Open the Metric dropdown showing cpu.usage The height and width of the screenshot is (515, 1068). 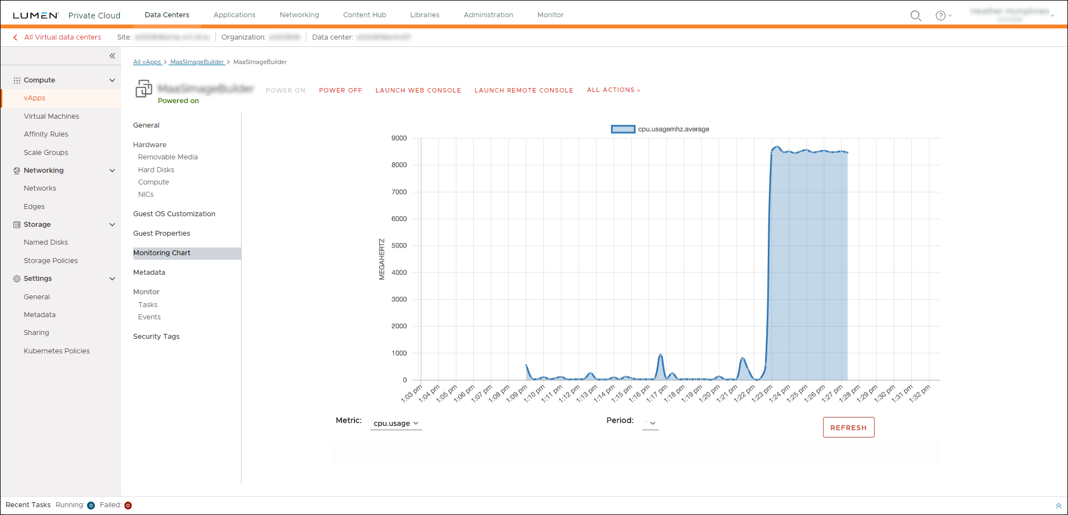coord(396,423)
